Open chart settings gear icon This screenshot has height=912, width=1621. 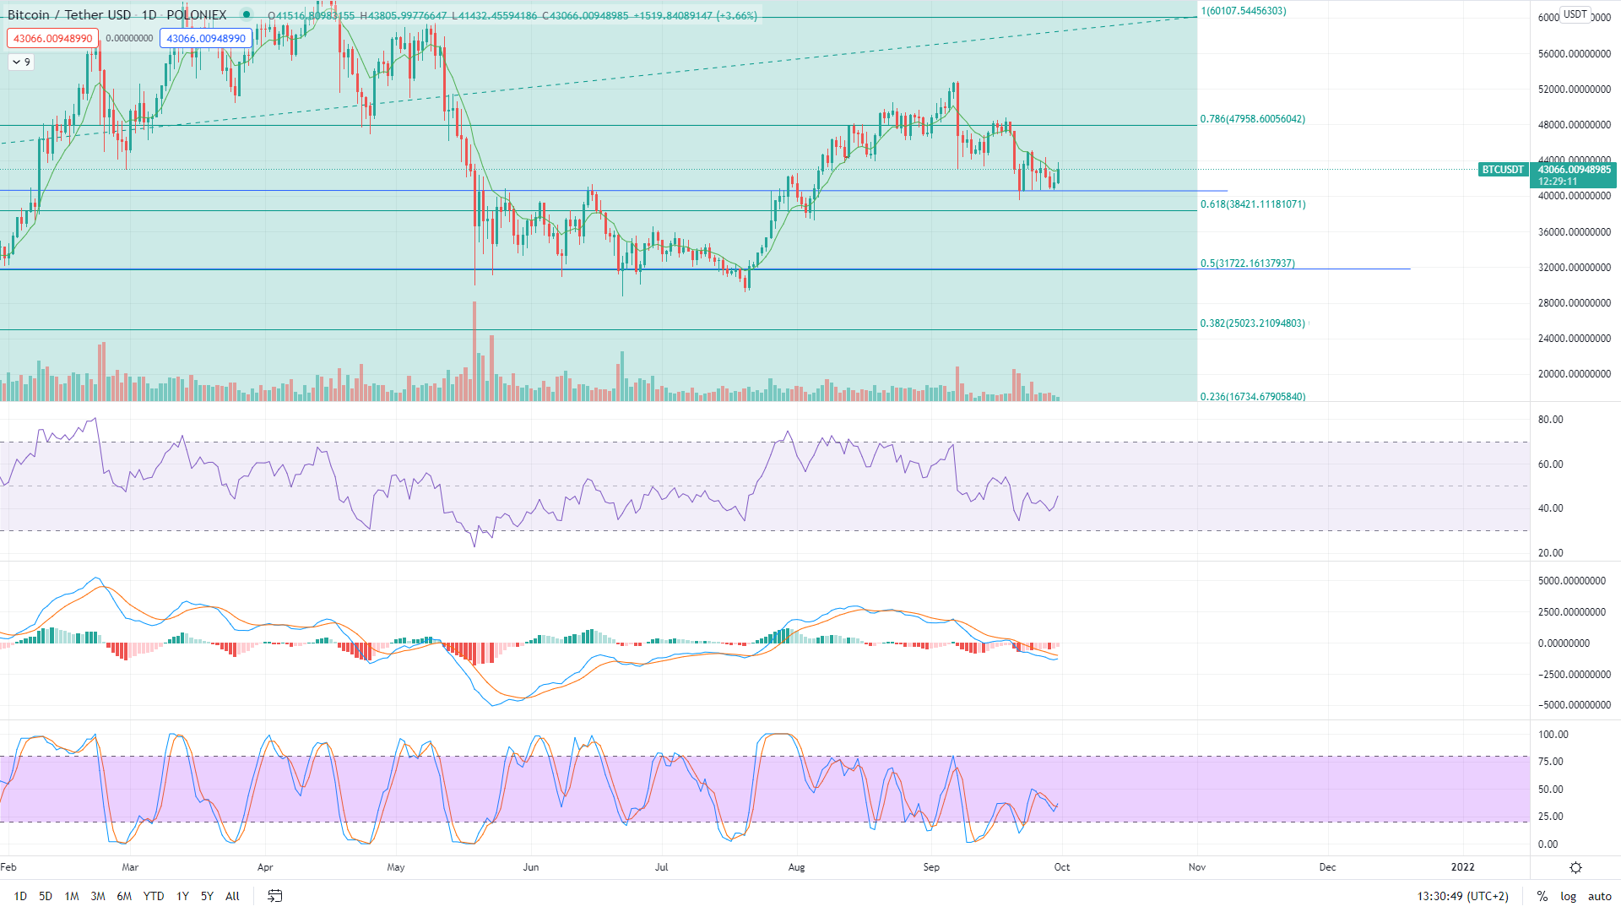1575,867
